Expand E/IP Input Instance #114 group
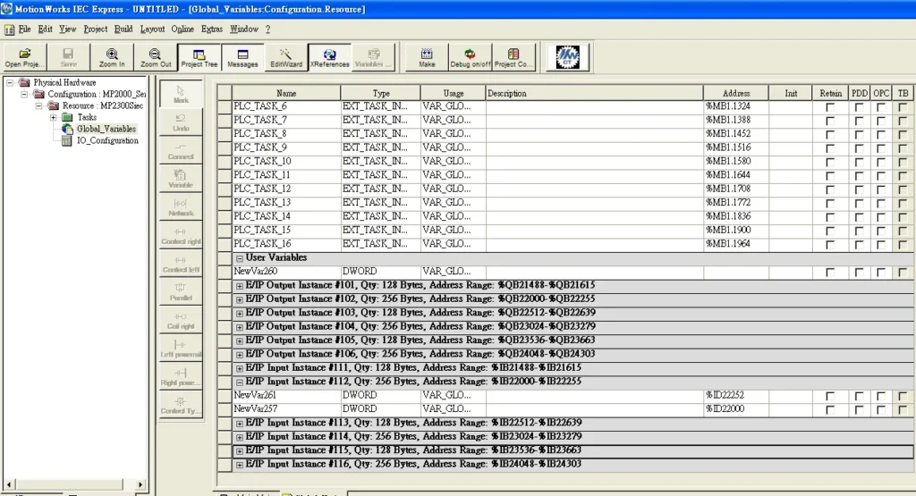916x496 pixels. click(x=240, y=437)
